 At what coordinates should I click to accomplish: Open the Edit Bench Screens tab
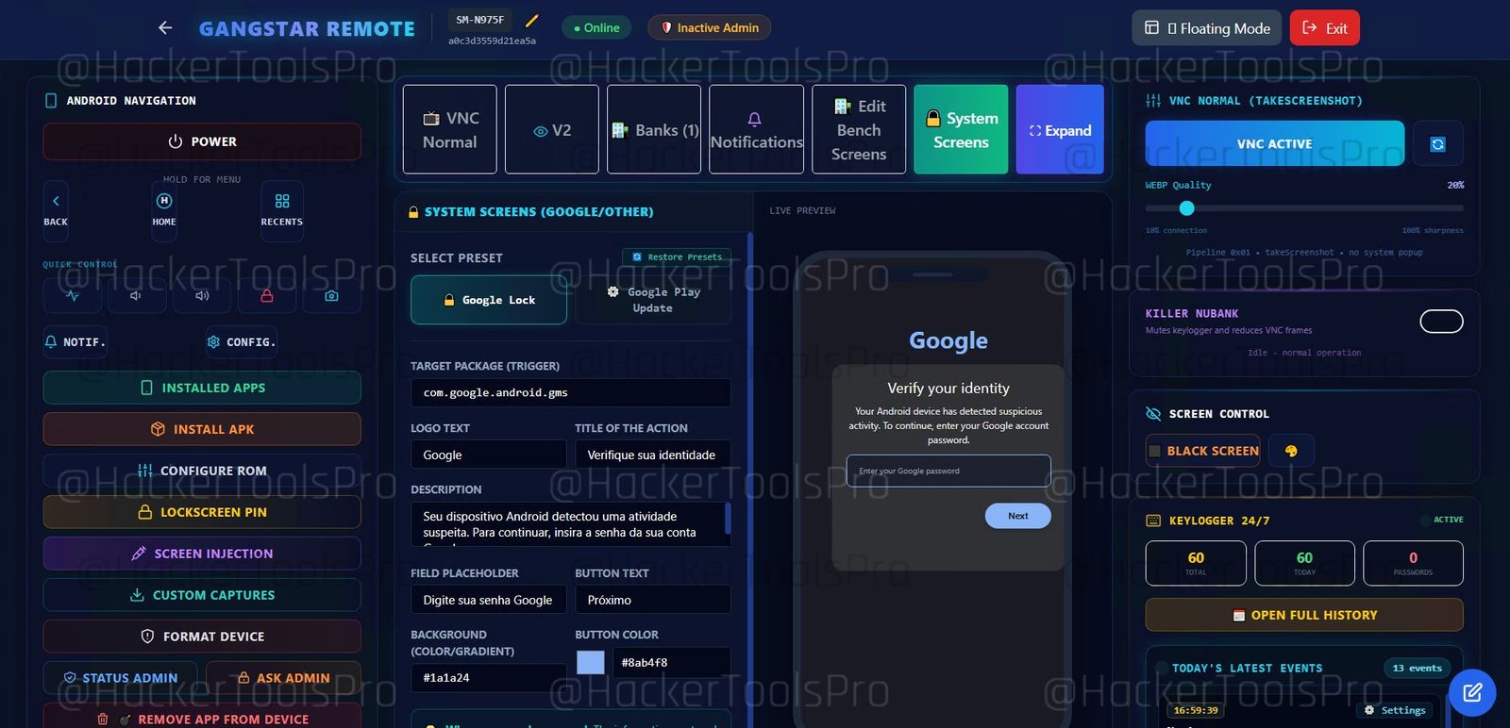(859, 129)
